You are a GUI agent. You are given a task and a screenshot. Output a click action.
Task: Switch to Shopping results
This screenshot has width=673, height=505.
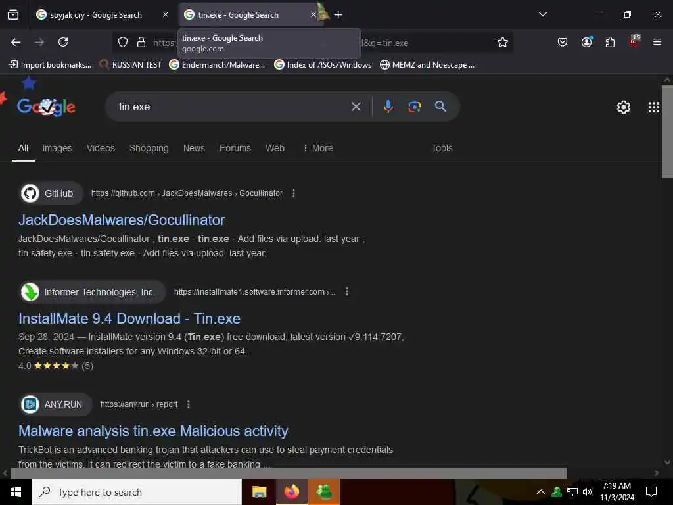pos(149,148)
